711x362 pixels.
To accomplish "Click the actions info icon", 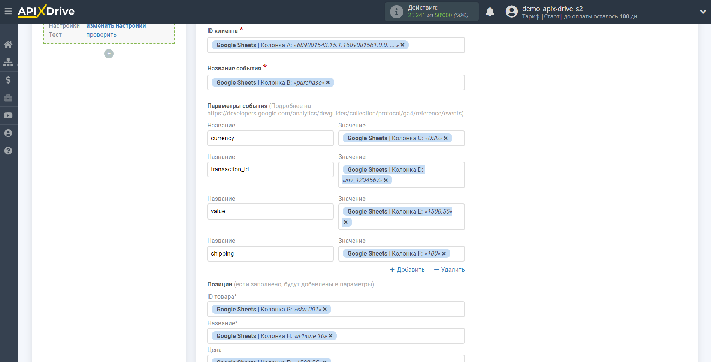I will (x=396, y=12).
